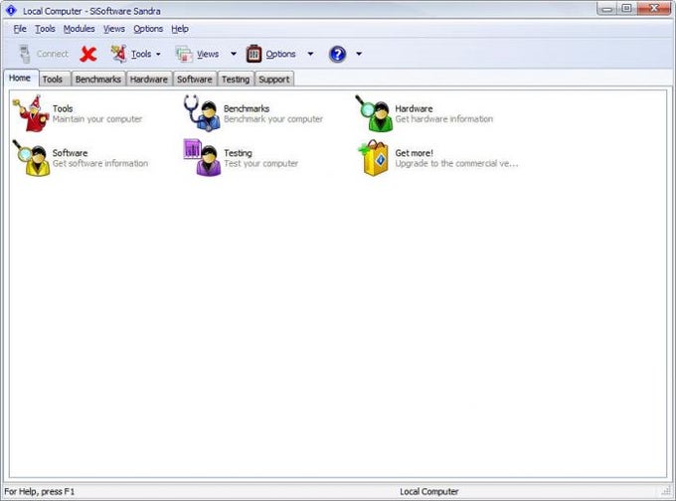
Task: Open the Hardware magnifier icon
Action: click(x=374, y=113)
